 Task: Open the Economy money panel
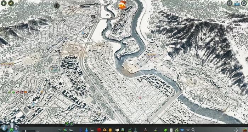click(x=165, y=130)
